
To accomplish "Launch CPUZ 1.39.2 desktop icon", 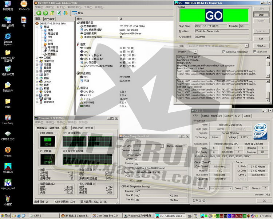I will [8, 136].
